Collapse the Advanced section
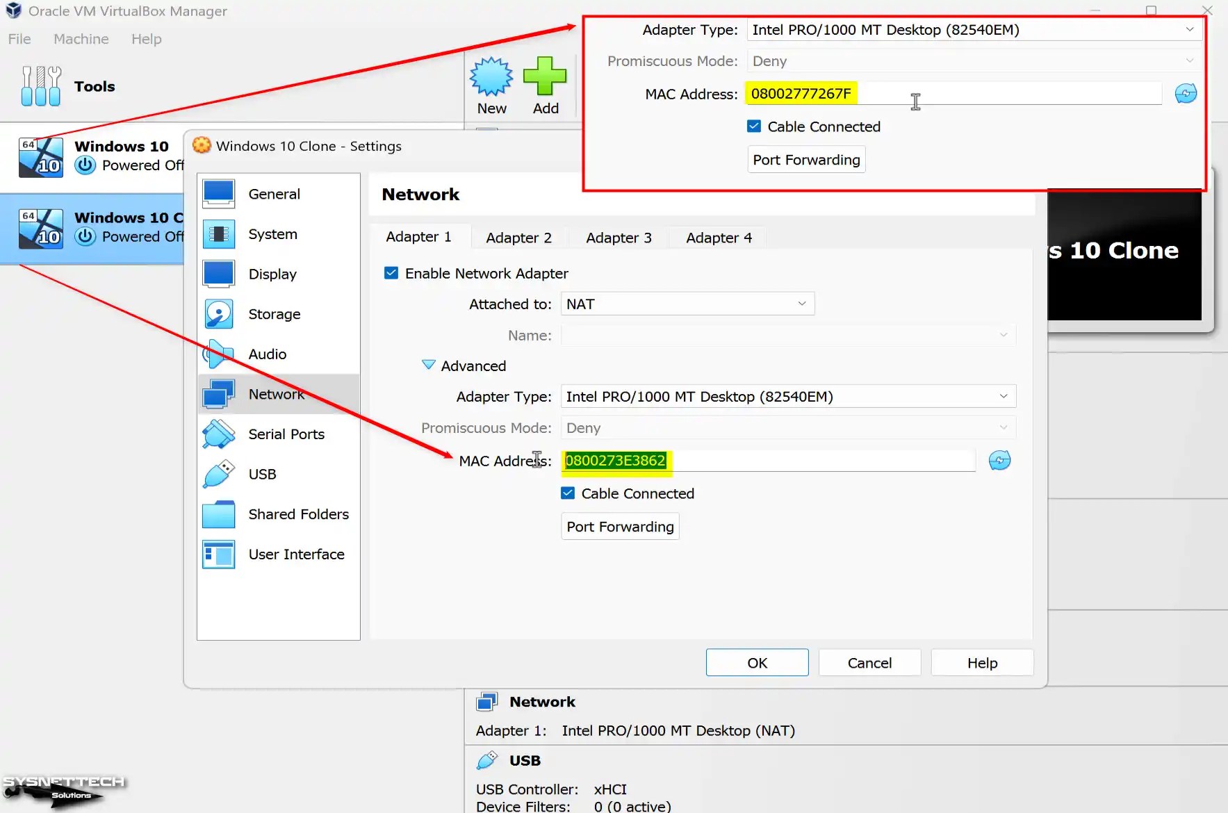The height and width of the screenshot is (813, 1228). tap(428, 365)
